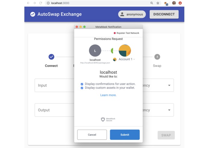
Task: Click step 4 circle above Swap
Action: pos(157,57)
